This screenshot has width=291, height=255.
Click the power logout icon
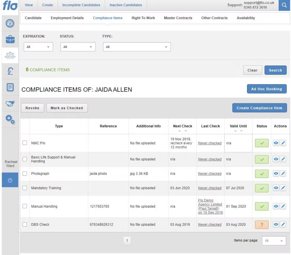(x=10, y=180)
